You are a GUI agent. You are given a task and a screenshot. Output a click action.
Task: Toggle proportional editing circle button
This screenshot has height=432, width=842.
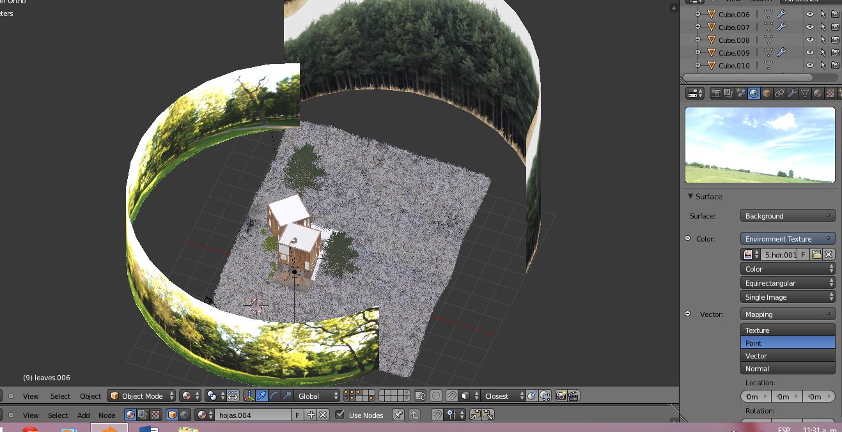tap(436, 396)
